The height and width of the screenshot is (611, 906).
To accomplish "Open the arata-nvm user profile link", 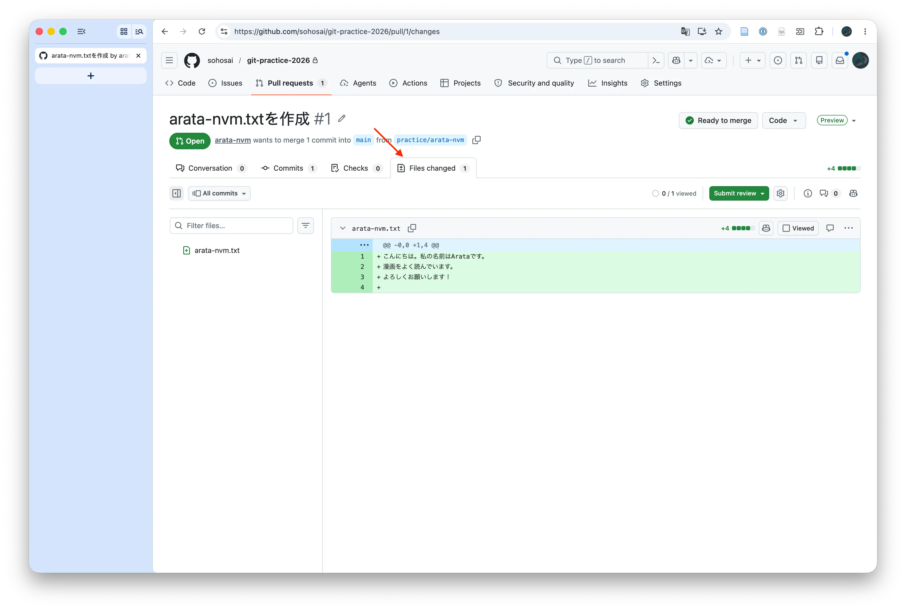I will 233,140.
